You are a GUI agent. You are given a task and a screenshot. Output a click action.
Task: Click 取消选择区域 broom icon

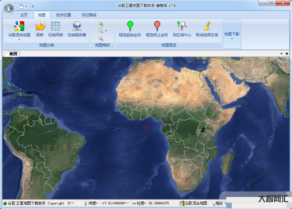point(207,27)
